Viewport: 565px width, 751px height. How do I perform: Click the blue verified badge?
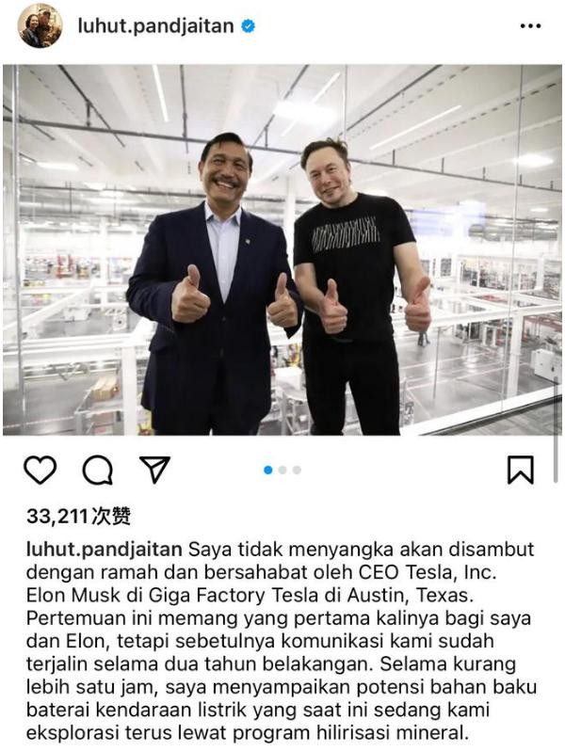tap(248, 25)
